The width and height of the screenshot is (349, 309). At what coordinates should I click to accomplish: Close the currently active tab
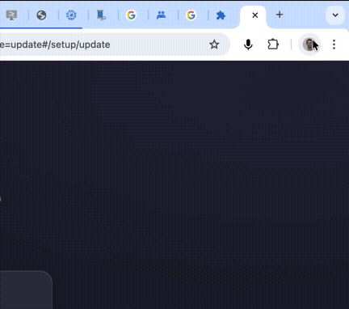point(255,15)
